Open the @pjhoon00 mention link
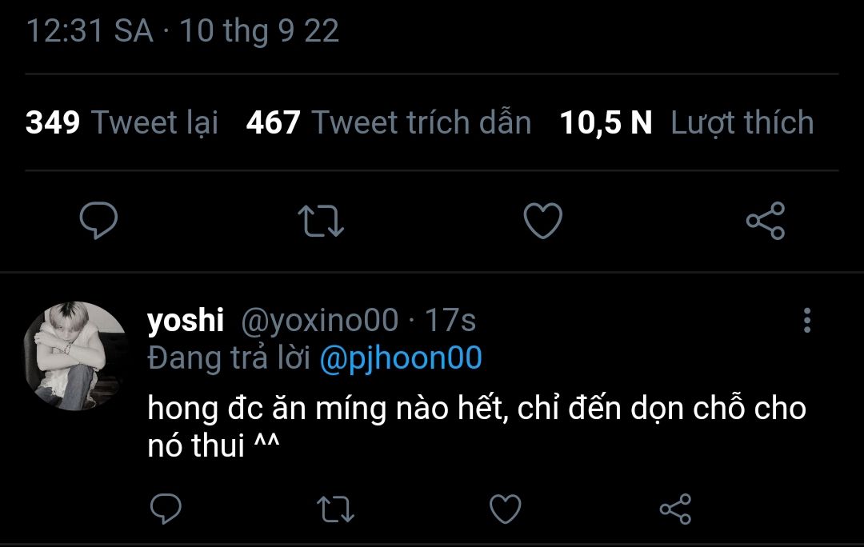864x547 pixels. coord(400,358)
